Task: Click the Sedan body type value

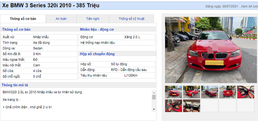Action: pyautogui.click(x=38, y=48)
